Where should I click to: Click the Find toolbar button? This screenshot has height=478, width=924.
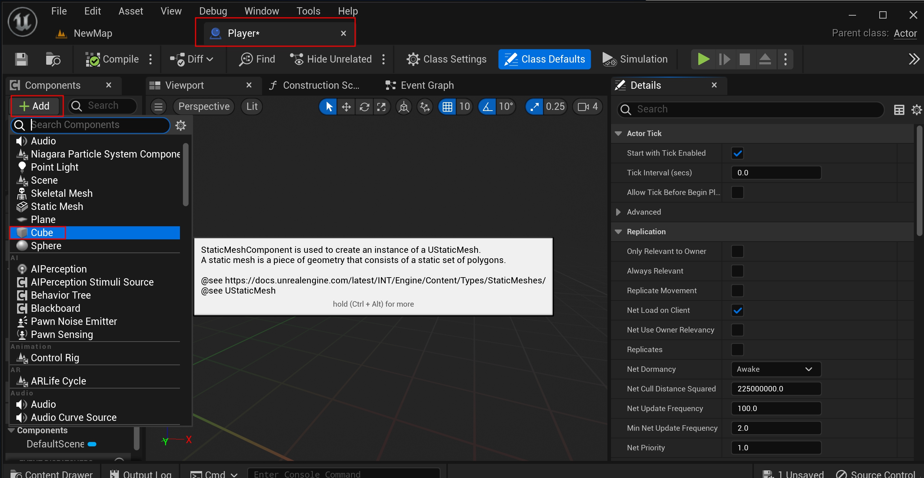(257, 59)
